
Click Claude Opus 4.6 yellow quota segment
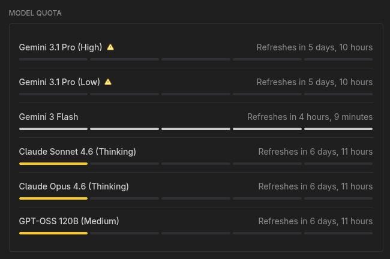pyautogui.click(x=53, y=198)
